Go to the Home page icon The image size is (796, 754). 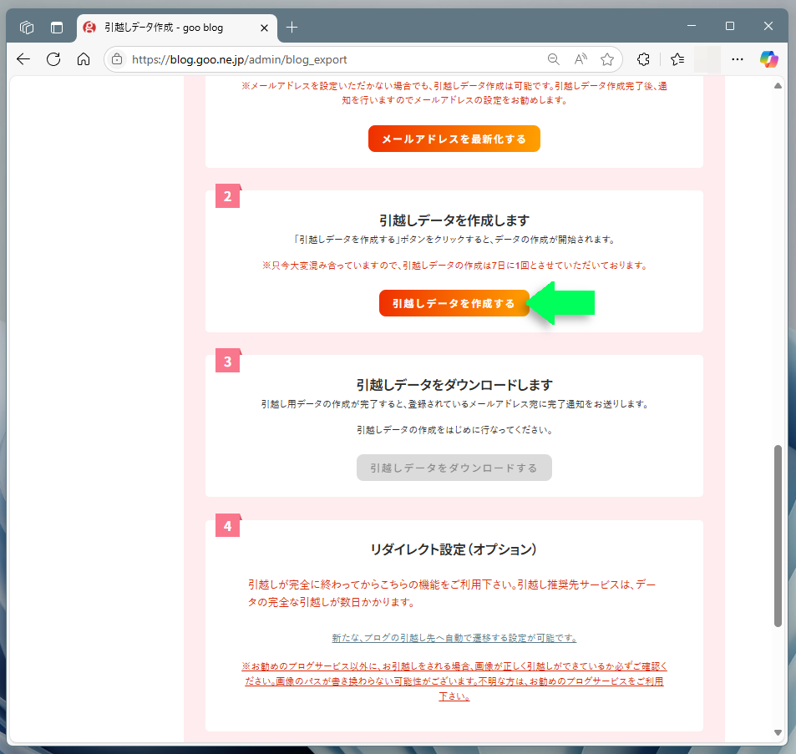click(x=83, y=59)
